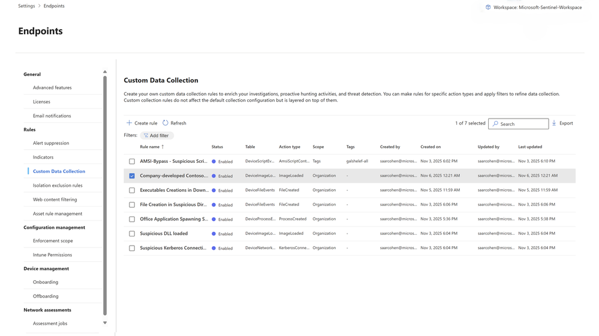Image resolution: width=599 pixels, height=336 pixels.
Task: Open Web content filtering page
Action: [55, 199]
